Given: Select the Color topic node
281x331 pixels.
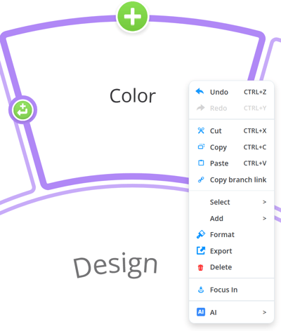Looking at the screenshot, I should tap(133, 95).
